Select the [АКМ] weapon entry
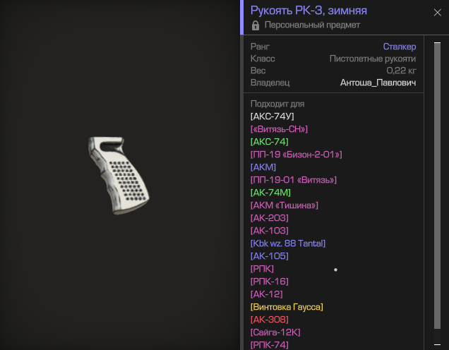 click(x=263, y=167)
